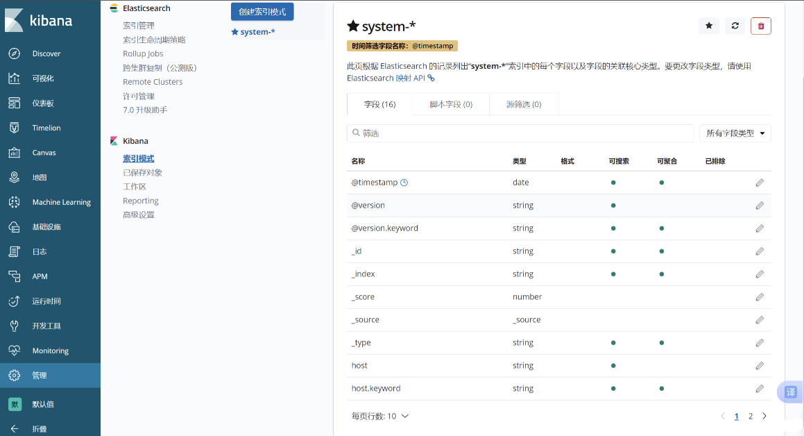Edit the @timestamp field pencil icon
Image resolution: width=804 pixels, height=436 pixels.
760,183
